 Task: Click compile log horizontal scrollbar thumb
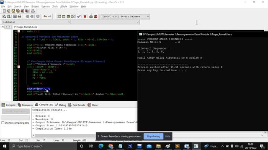pos(65,135)
